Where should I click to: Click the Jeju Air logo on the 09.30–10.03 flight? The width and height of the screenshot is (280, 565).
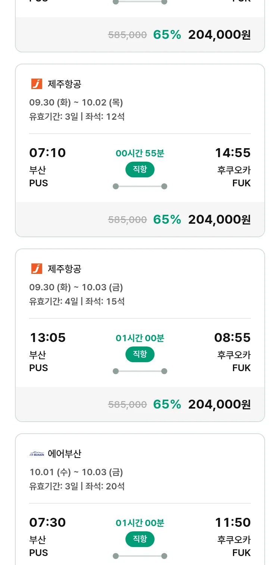click(x=37, y=269)
